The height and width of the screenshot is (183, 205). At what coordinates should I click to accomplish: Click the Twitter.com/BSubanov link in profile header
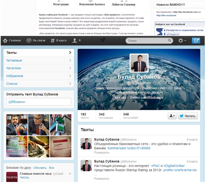[147, 98]
